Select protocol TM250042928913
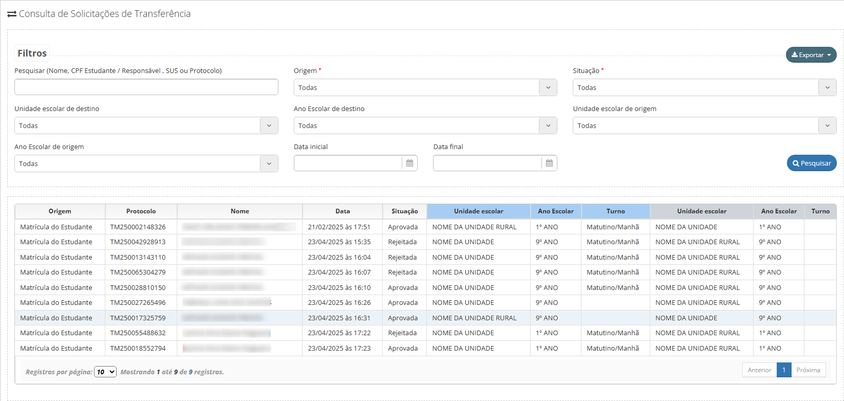This screenshot has width=844, height=401. coord(138,242)
